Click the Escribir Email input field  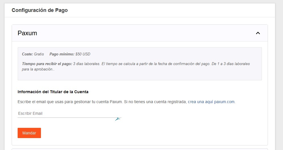click(x=69, y=113)
